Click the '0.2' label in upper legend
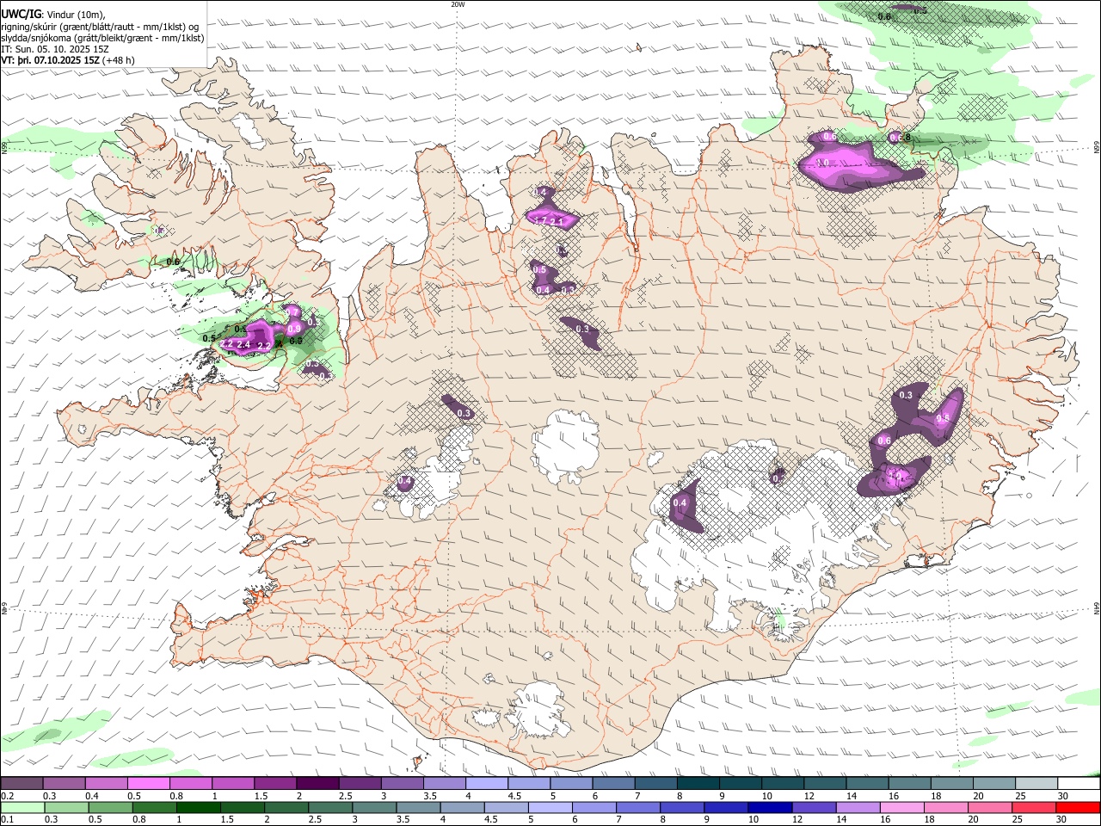The width and height of the screenshot is (1101, 826). (x=6, y=796)
